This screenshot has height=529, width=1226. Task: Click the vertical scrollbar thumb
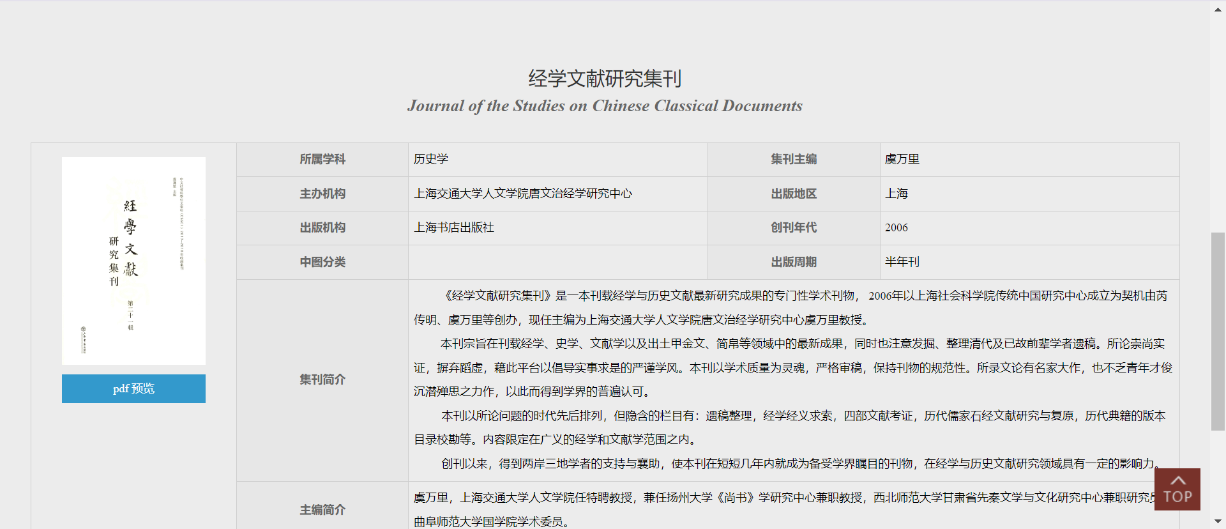(x=1218, y=331)
